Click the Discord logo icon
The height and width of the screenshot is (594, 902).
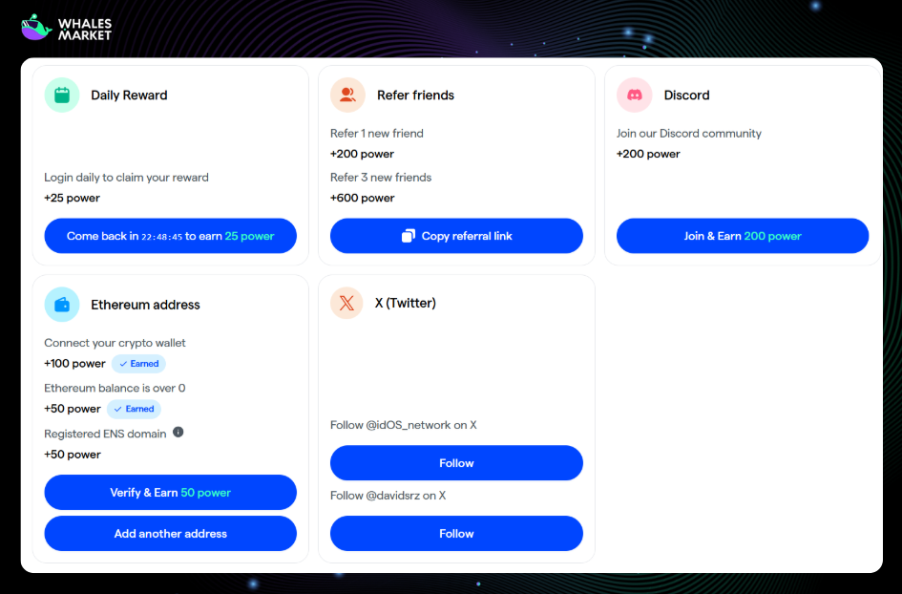point(634,95)
